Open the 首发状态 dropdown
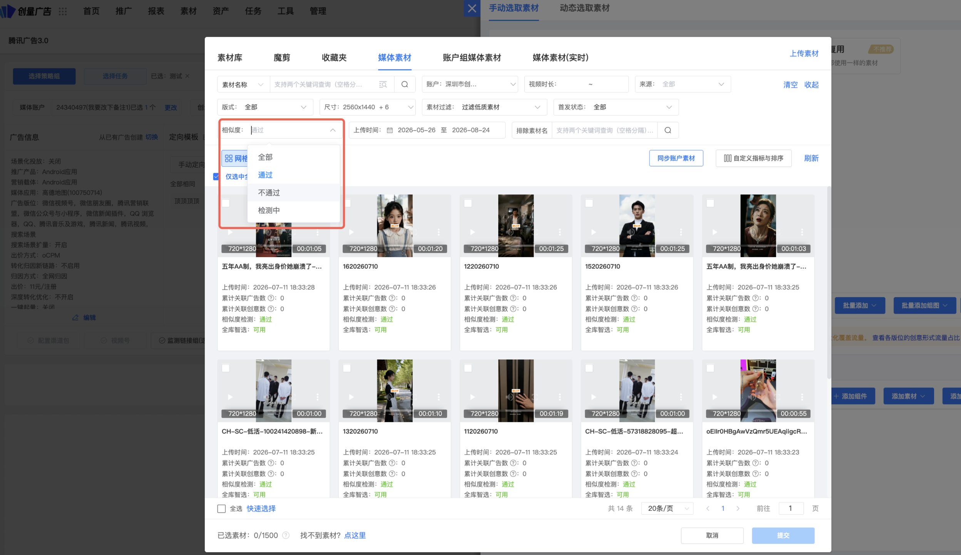This screenshot has height=555, width=961. coord(616,107)
